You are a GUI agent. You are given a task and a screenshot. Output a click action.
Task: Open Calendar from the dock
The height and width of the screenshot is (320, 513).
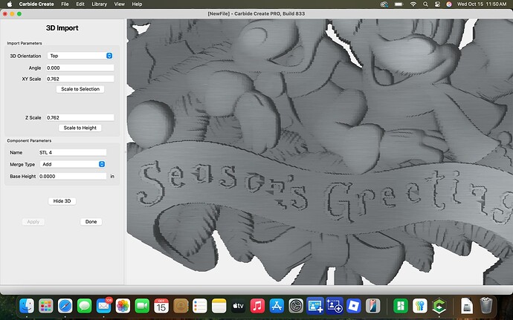click(x=161, y=307)
